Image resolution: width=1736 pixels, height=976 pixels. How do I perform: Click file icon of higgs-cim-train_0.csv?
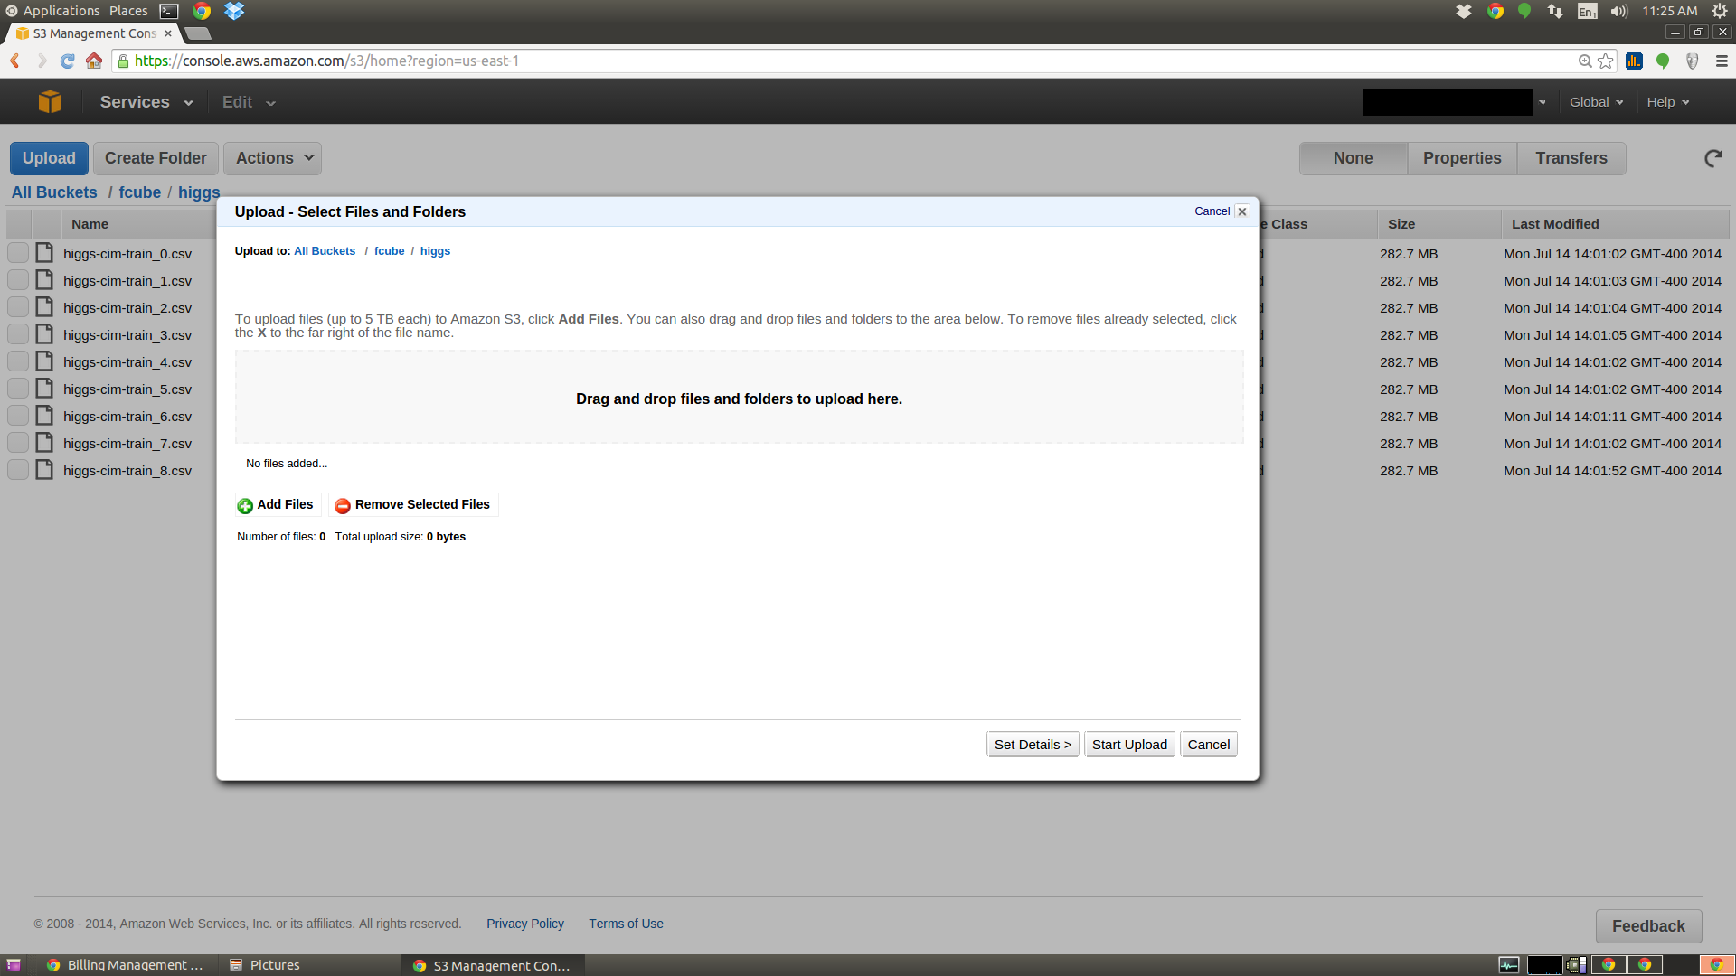(44, 253)
